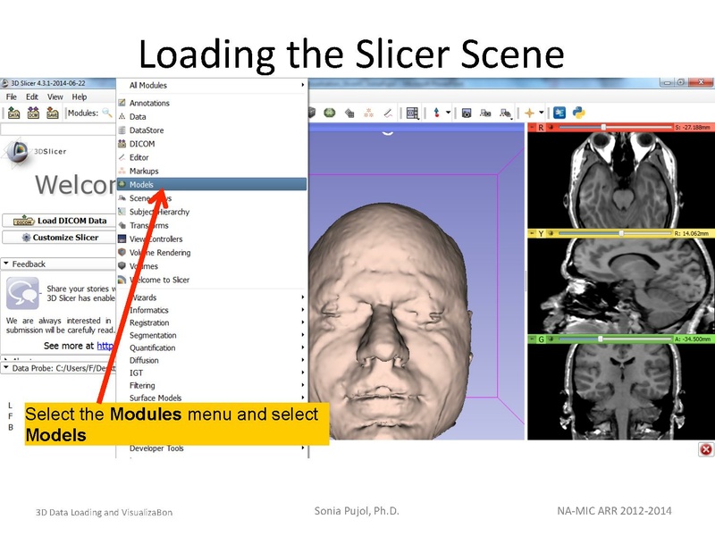This screenshot has width=715, height=536.
Task: Open Editor module from toolbar icon
Action: pyautogui.click(x=388, y=113)
